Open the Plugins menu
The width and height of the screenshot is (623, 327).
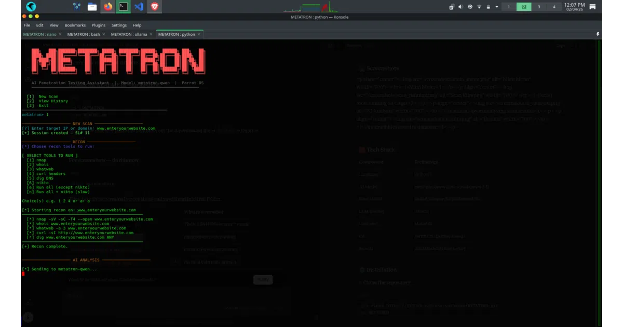click(99, 25)
